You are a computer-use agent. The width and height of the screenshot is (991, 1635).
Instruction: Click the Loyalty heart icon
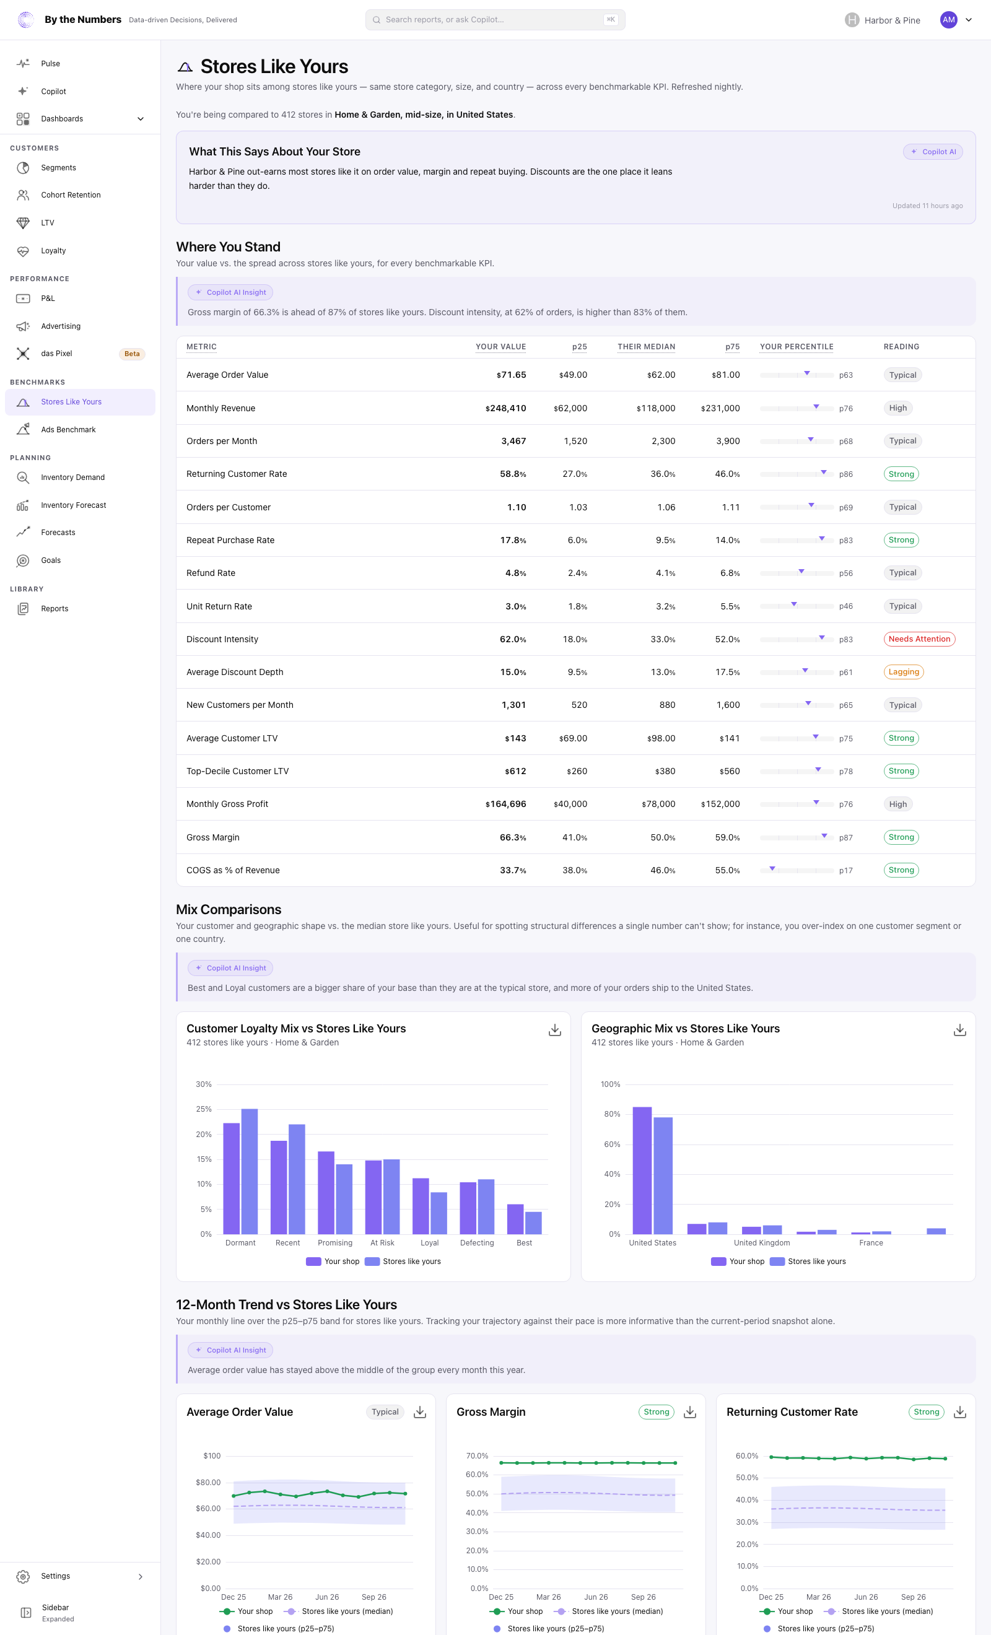24,251
